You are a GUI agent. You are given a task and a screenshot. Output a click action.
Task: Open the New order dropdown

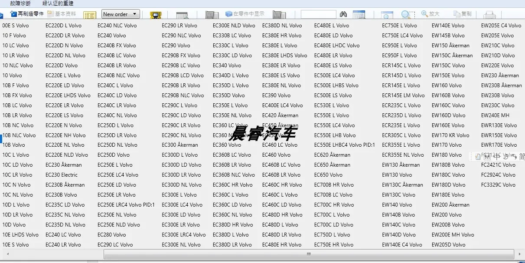(121, 14)
